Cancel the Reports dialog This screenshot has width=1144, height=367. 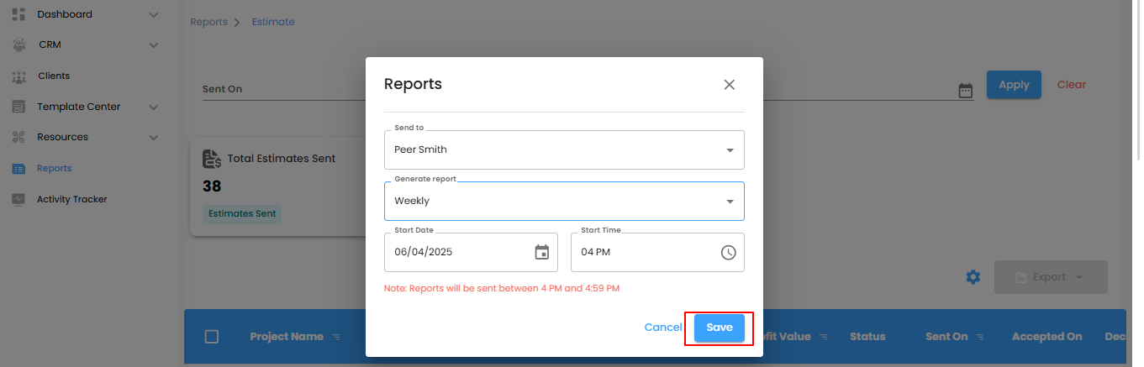[663, 328]
